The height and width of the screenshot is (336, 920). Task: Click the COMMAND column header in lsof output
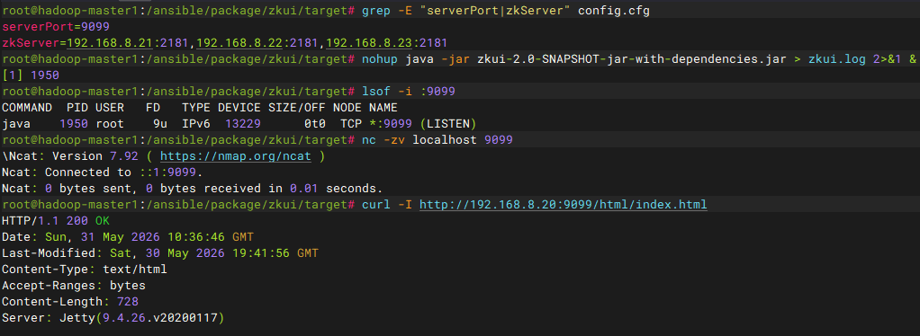pyautogui.click(x=26, y=108)
